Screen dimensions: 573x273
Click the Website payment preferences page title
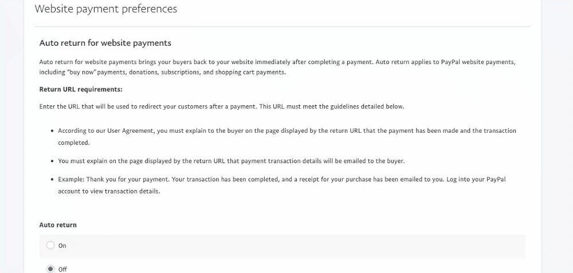coord(106,9)
